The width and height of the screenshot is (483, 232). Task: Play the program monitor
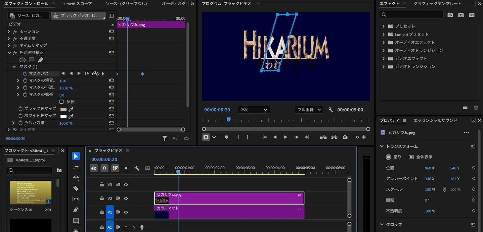pos(286,137)
